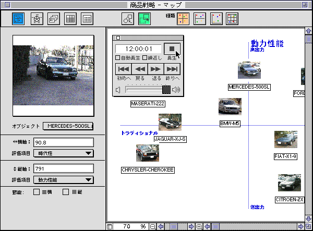Select the blue quadrant map view icon
Viewport: 313px width, 231px height.
(x=18, y=19)
